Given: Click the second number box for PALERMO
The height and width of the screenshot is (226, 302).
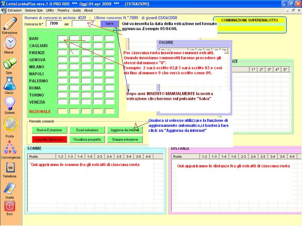Looking at the screenshot, I should (x=74, y=81).
